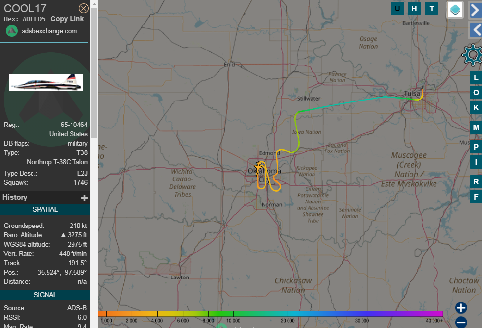Click the squawk code 1746

coord(80,183)
